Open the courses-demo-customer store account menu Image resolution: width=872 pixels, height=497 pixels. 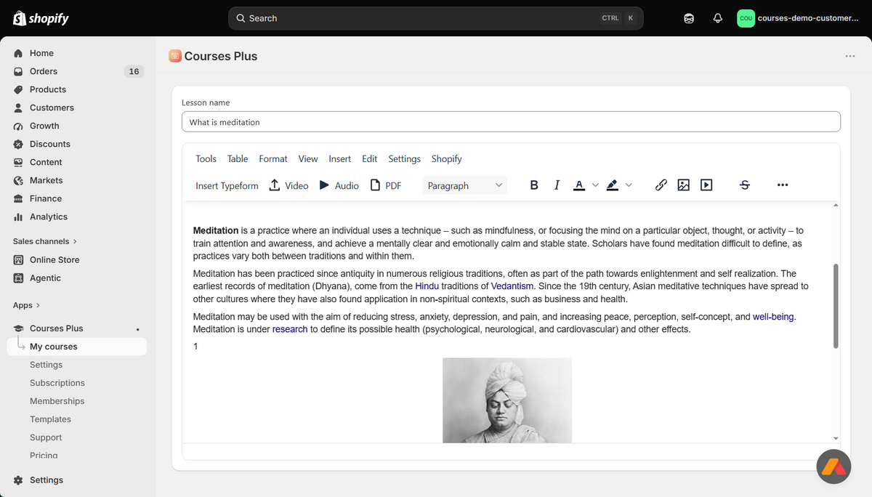tap(799, 18)
